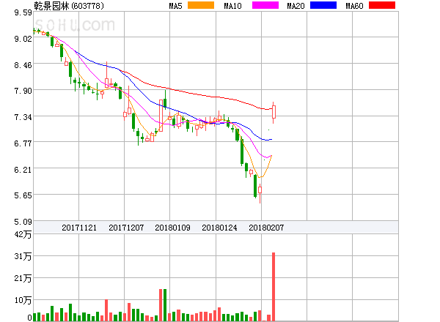
Task: Click the MA60 legend label
Action: (x=354, y=6)
